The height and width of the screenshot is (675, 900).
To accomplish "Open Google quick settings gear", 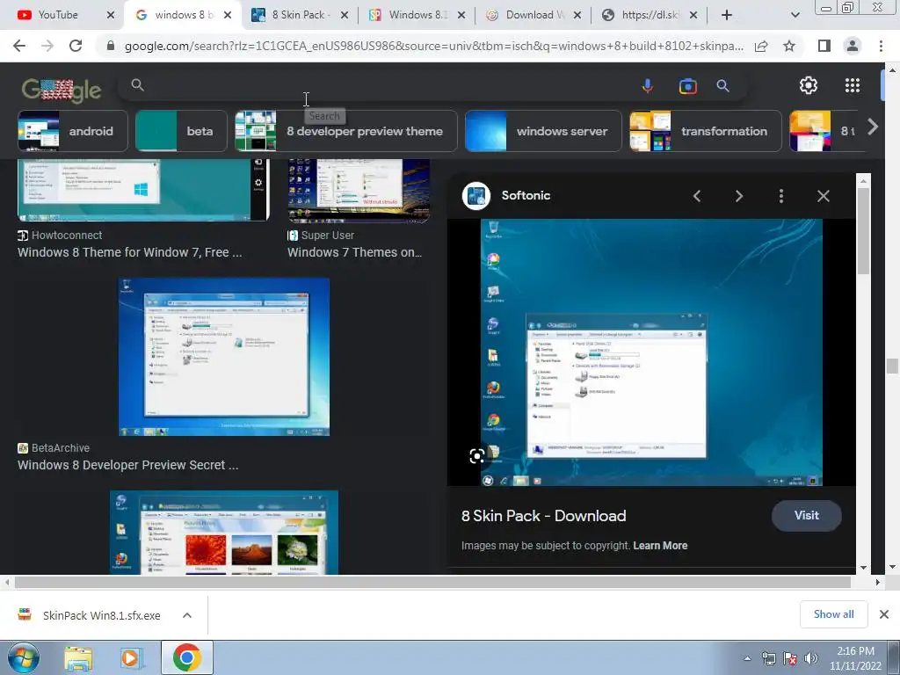I will 809,85.
